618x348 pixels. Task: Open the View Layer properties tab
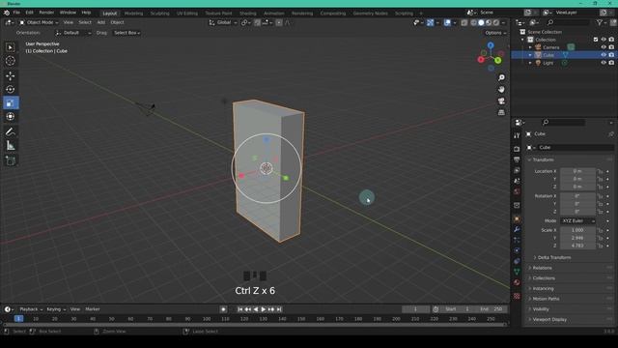click(x=517, y=170)
